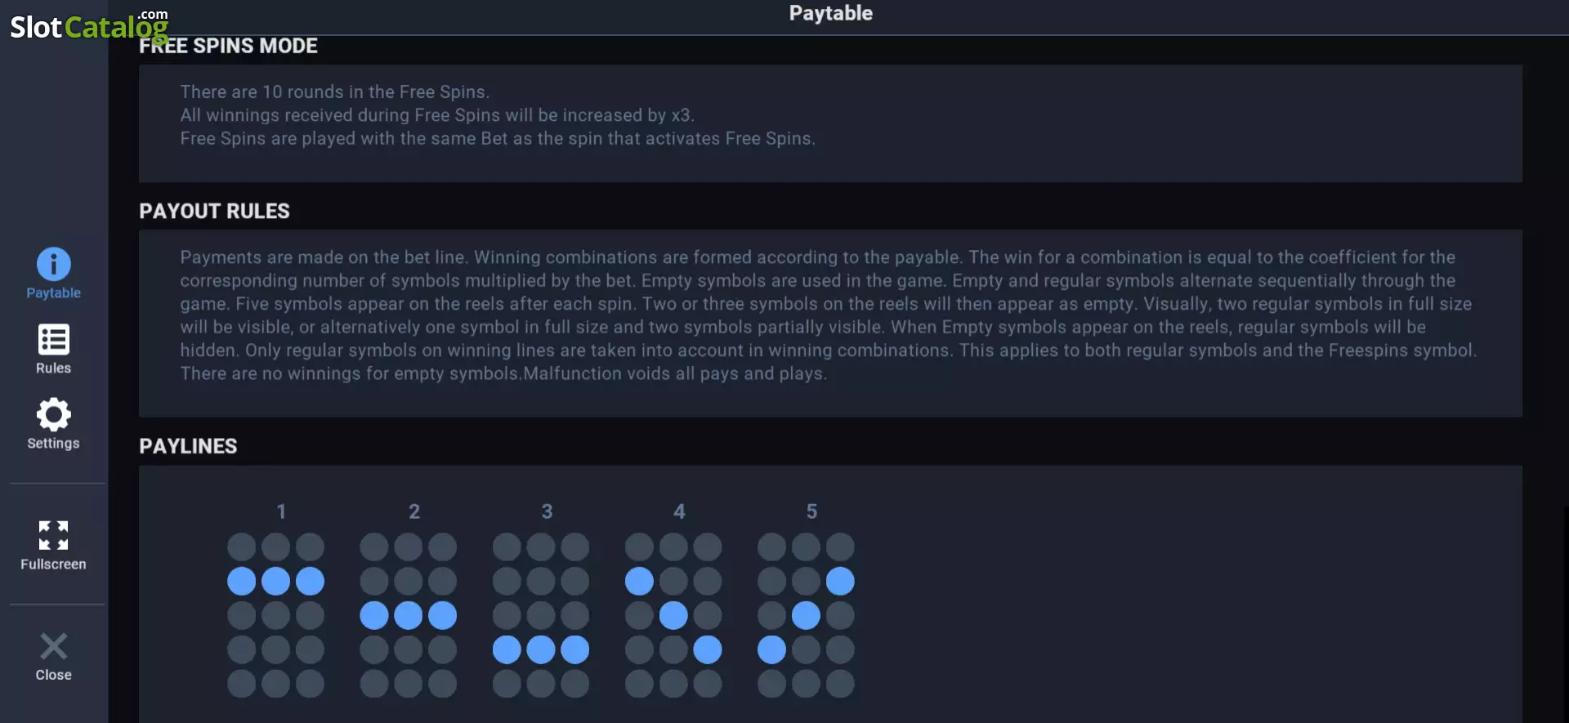Open the Paytable info icon
Image resolution: width=1569 pixels, height=723 pixels.
(54, 264)
